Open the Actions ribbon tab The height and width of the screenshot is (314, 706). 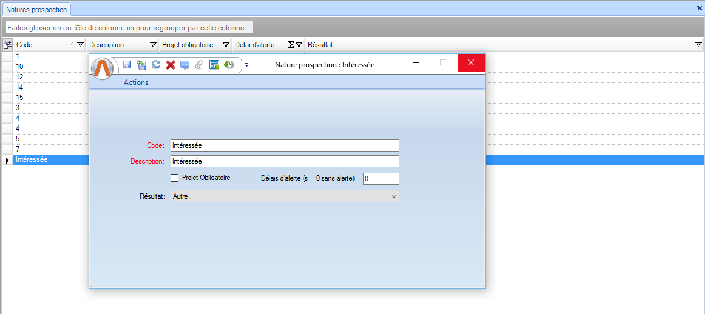(135, 82)
